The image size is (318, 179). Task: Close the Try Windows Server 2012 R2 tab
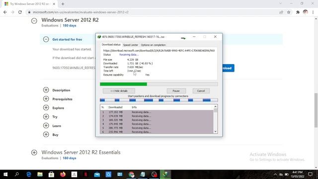pyautogui.click(x=54, y=4)
